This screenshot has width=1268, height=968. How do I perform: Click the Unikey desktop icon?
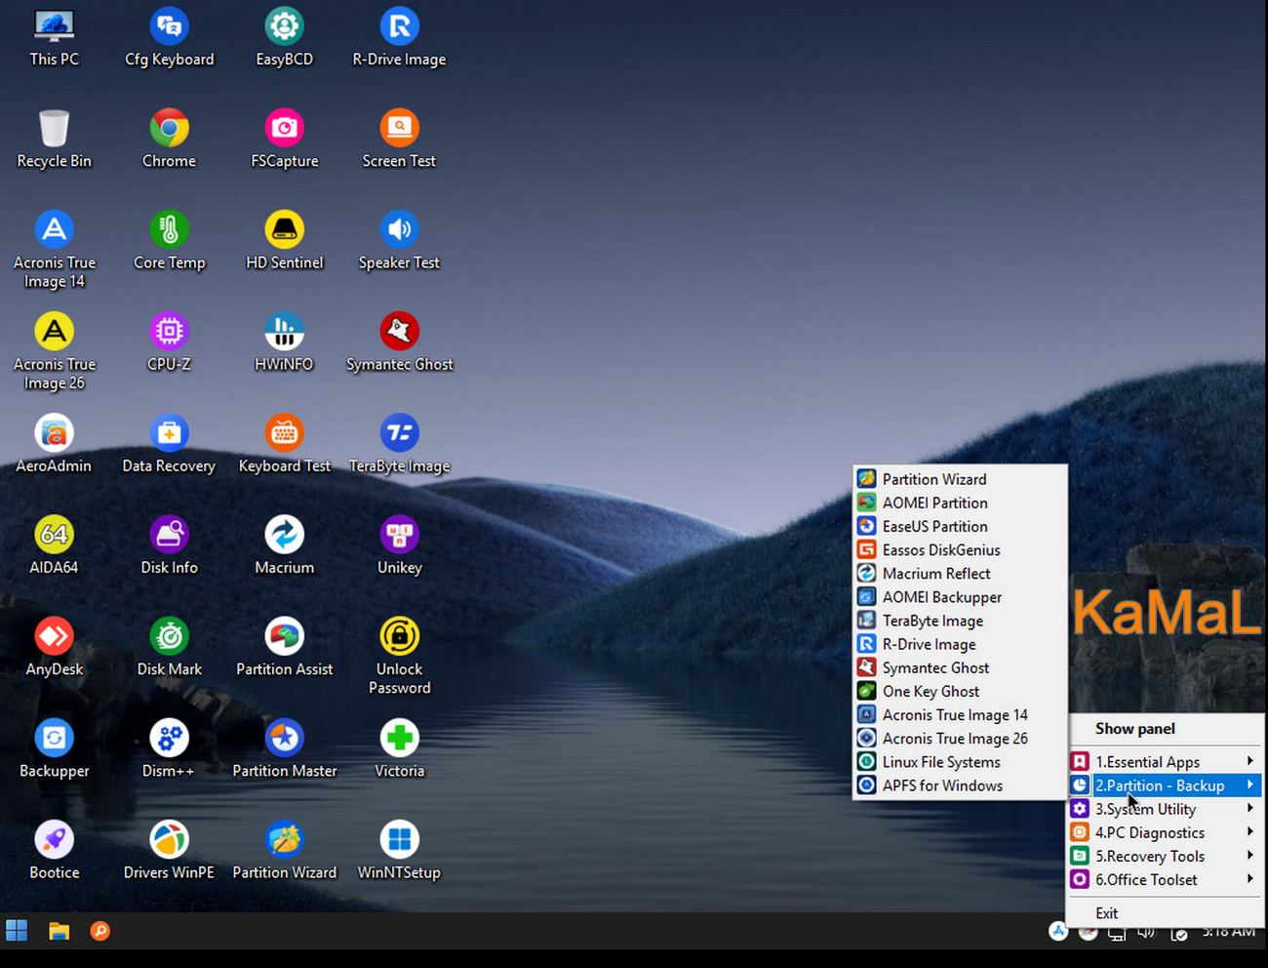pyautogui.click(x=400, y=546)
